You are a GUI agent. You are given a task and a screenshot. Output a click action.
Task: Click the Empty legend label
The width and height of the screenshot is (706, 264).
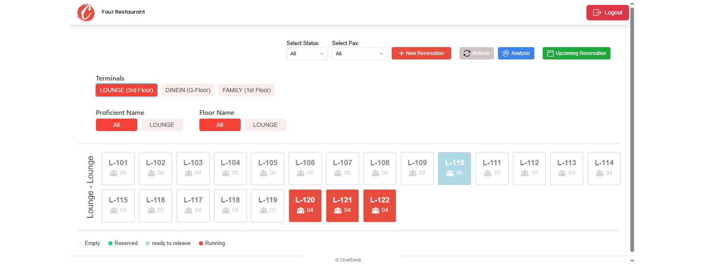[92, 243]
